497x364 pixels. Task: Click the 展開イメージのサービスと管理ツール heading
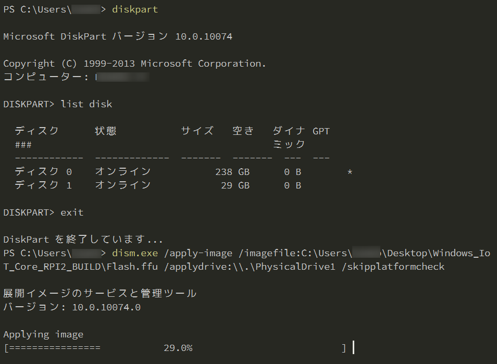click(x=100, y=294)
